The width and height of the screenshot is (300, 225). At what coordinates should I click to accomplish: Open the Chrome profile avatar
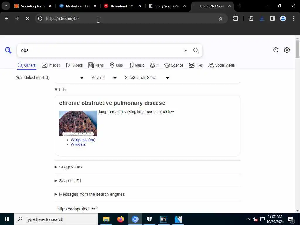click(x=283, y=18)
